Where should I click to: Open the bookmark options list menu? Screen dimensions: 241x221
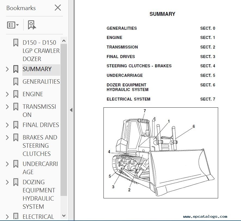click(13, 25)
